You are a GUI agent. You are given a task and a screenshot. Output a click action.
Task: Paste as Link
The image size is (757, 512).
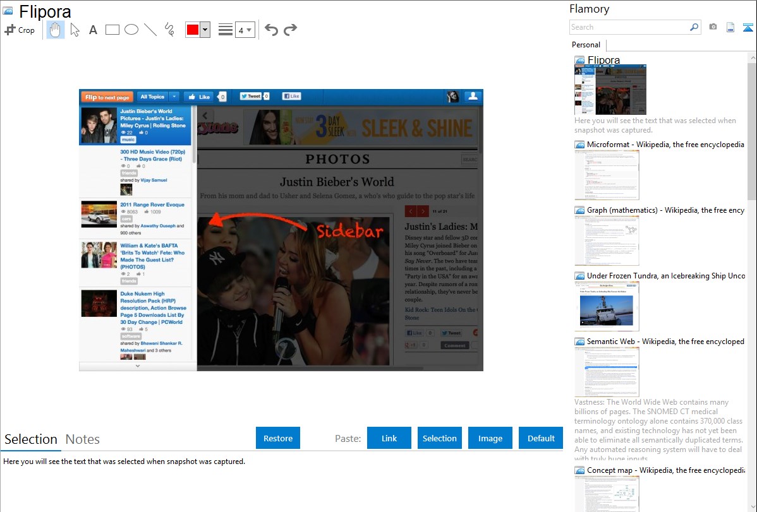[x=389, y=438]
